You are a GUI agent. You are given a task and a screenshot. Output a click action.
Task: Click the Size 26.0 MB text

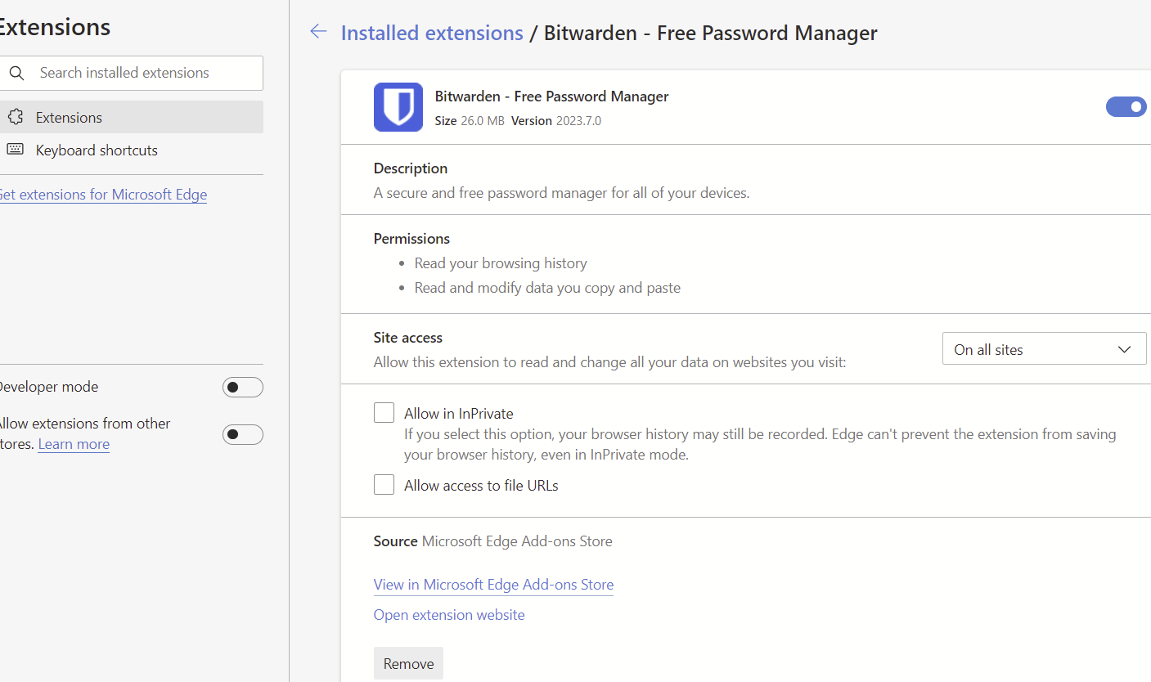click(x=470, y=121)
